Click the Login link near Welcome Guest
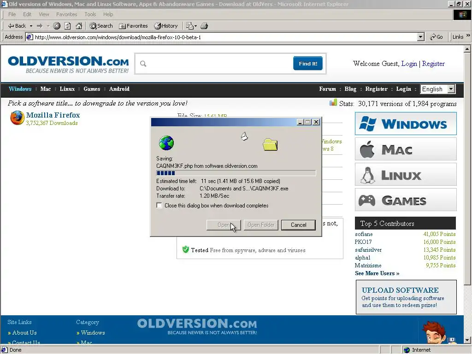Viewport: 472px width, 354px height. click(409, 64)
